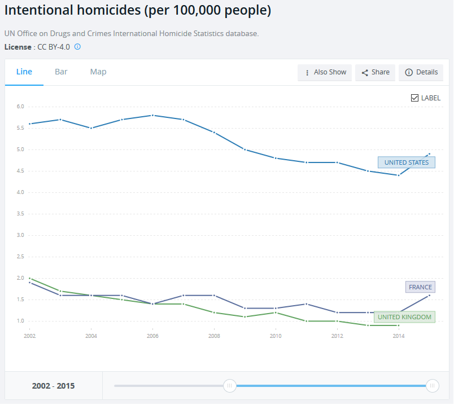
Task: Click the license info icon
Action: tap(77, 47)
